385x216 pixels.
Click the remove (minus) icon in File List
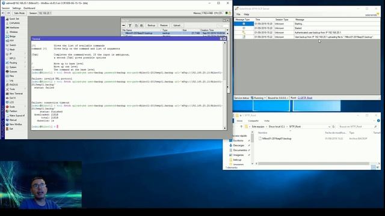(124, 25)
